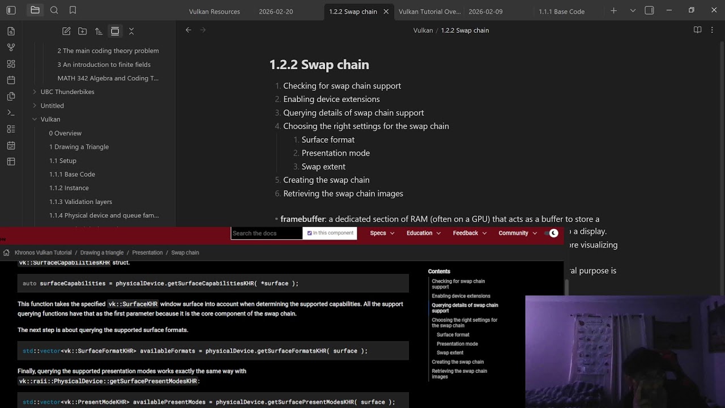This screenshot has width=725, height=408.
Task: Toggle dark mode switch on docs site
Action: click(x=551, y=233)
